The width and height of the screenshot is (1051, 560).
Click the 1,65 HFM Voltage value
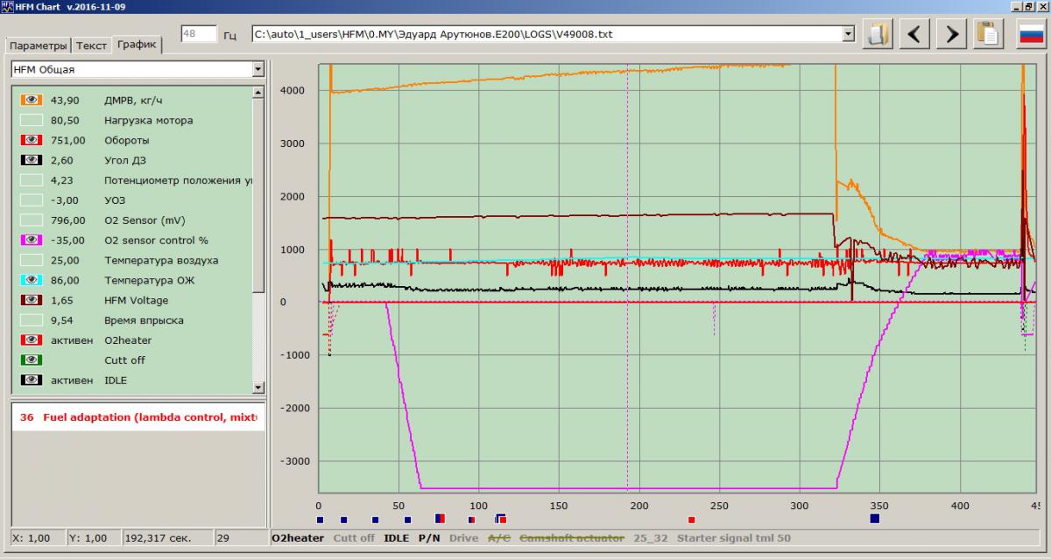[x=62, y=300]
